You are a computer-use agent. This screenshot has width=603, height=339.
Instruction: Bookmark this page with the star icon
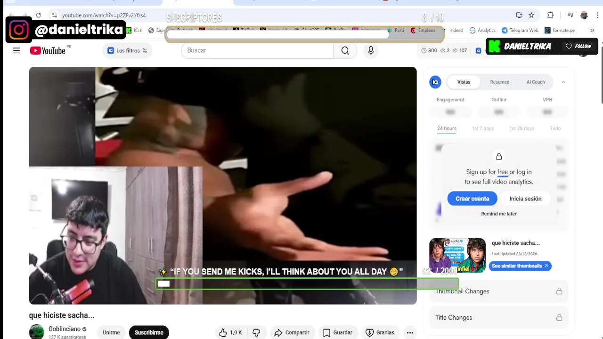pyautogui.click(x=531, y=15)
